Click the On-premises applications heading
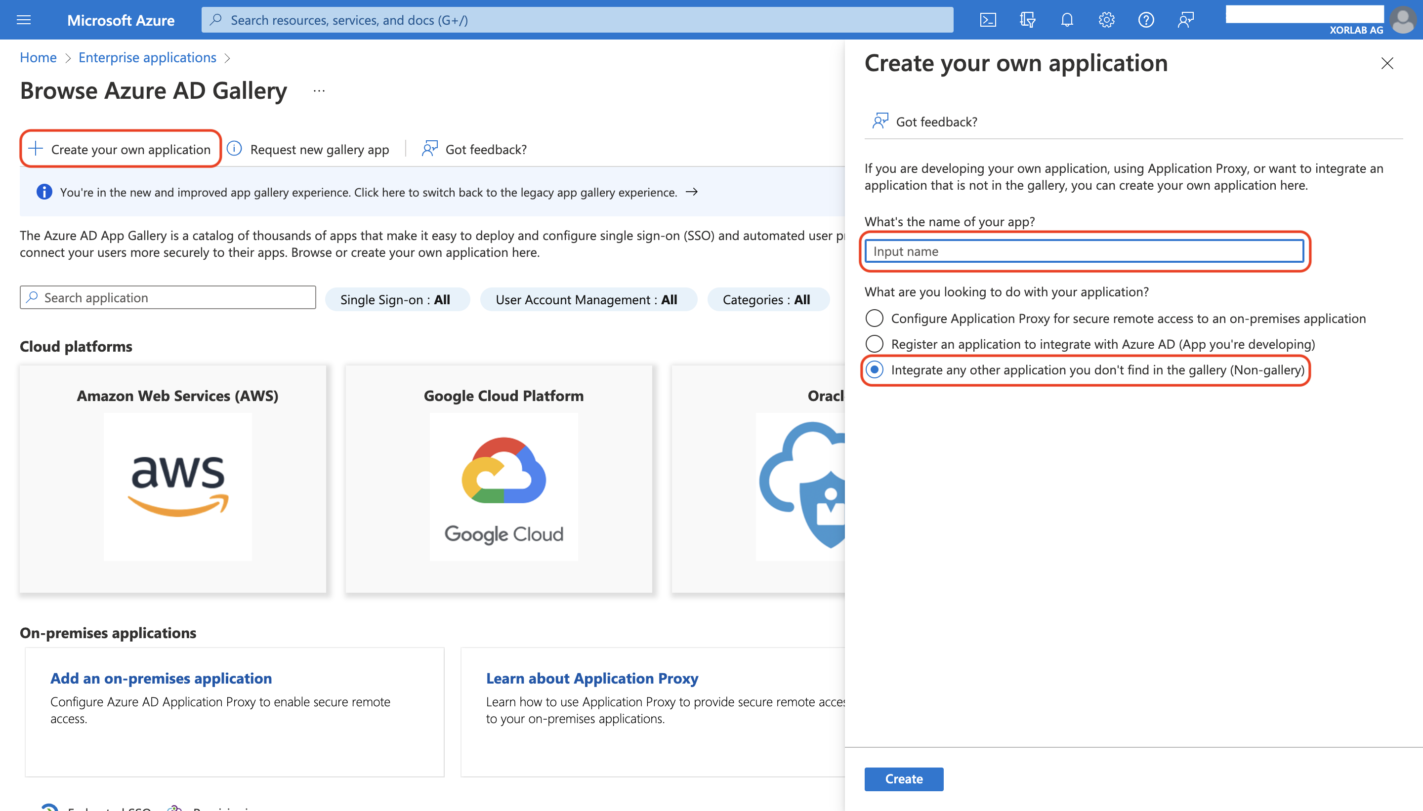This screenshot has width=1423, height=811. [108, 632]
